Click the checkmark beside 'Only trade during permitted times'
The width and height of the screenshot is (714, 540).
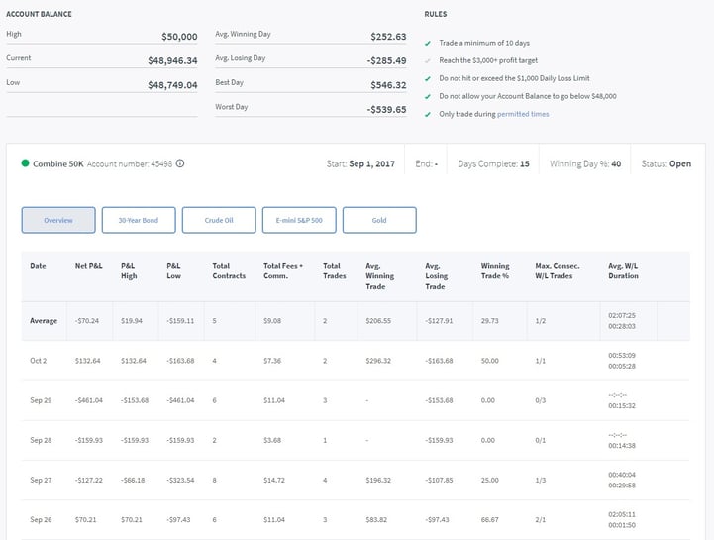[x=428, y=114]
